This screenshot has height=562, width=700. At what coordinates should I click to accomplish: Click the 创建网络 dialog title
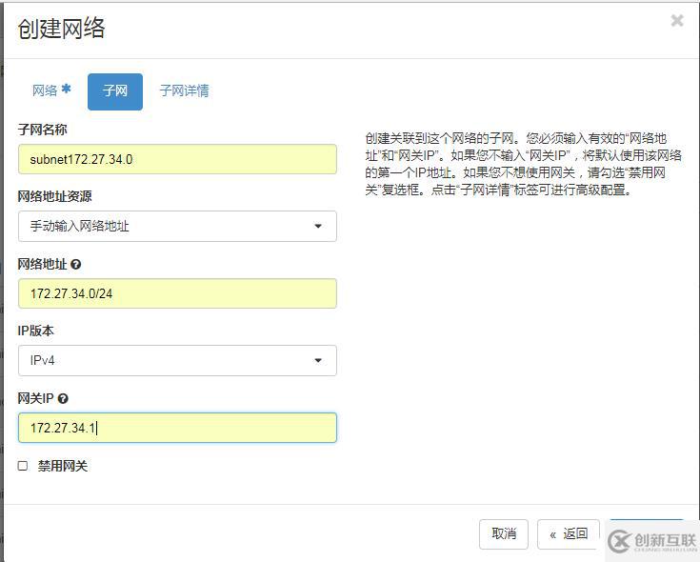click(61, 29)
